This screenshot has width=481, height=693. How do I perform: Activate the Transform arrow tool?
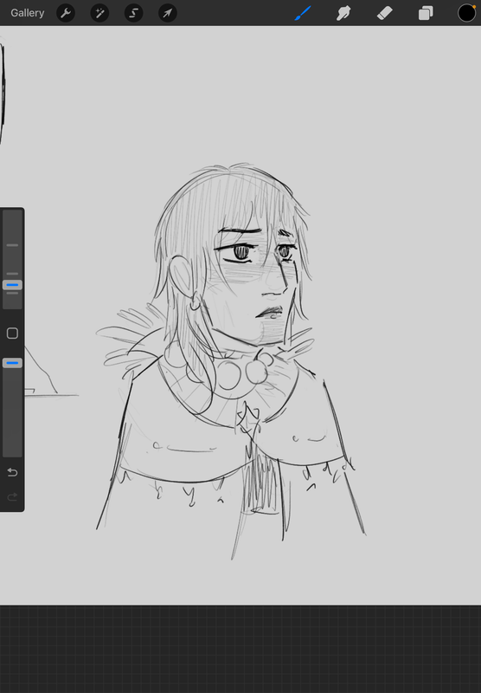(x=168, y=13)
